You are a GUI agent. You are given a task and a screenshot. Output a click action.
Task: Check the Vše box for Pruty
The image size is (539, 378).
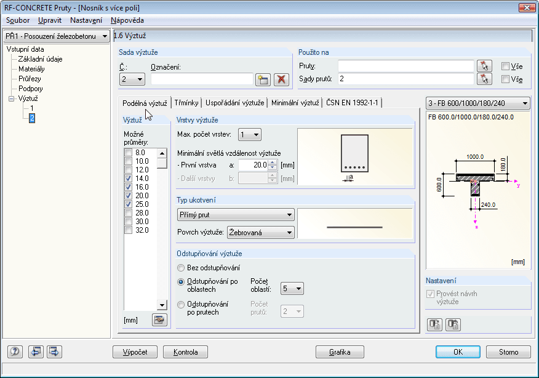coord(505,66)
